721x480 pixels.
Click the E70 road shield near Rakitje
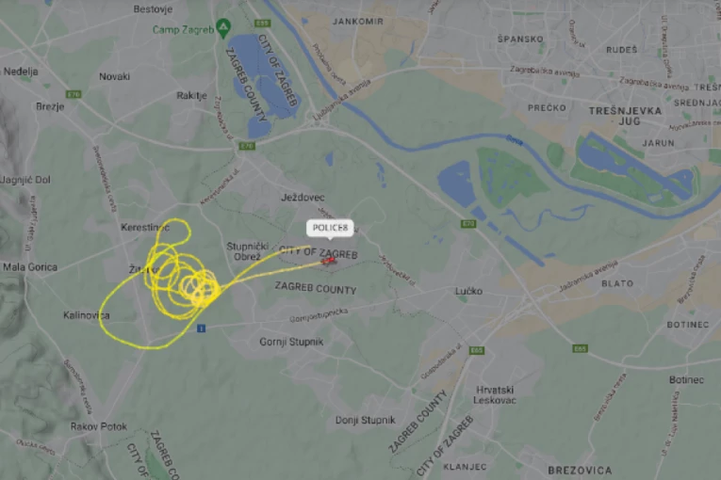(247, 146)
